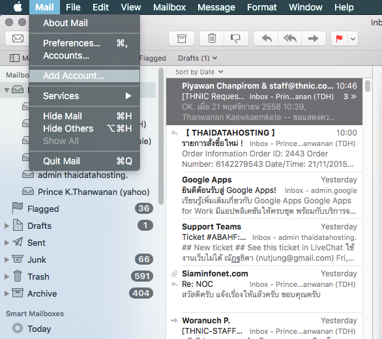Mark message as Junk with thumbs-down icon
Screen dimensions: 382x339
point(236,38)
